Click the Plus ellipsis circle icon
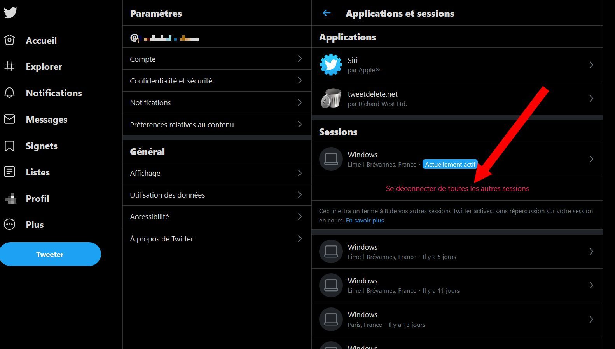 tap(10, 224)
